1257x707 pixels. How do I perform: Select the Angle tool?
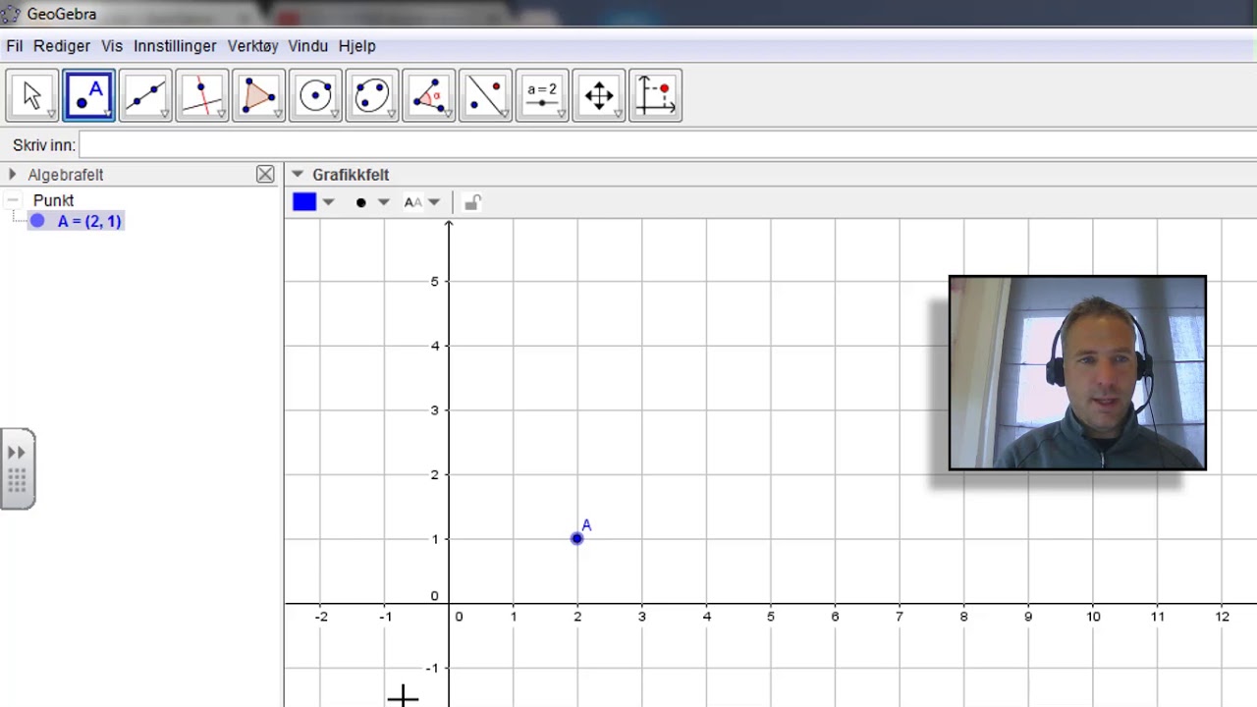click(x=429, y=95)
